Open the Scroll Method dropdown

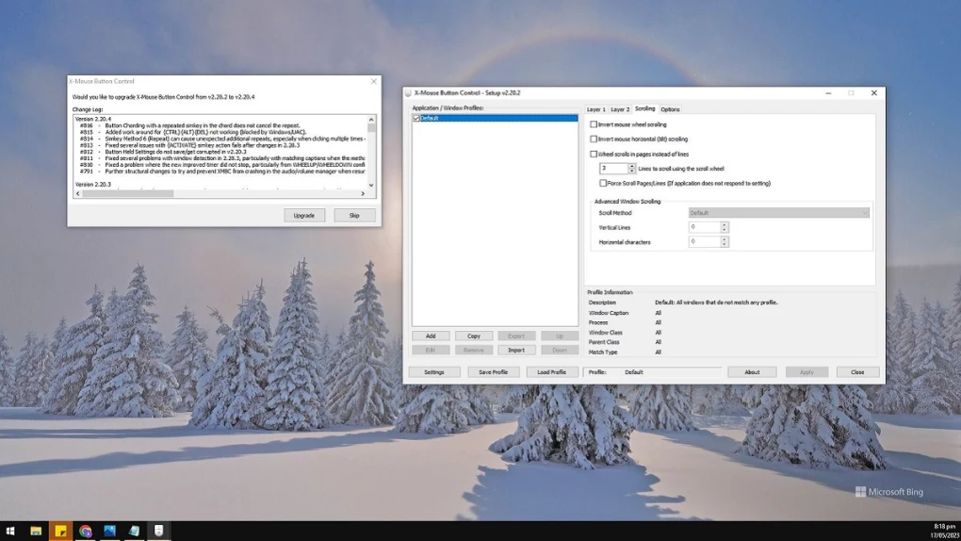click(x=778, y=213)
